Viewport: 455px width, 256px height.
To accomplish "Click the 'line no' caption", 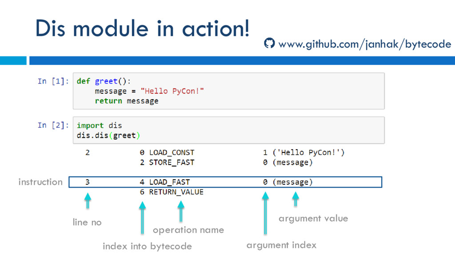I will [x=87, y=222].
